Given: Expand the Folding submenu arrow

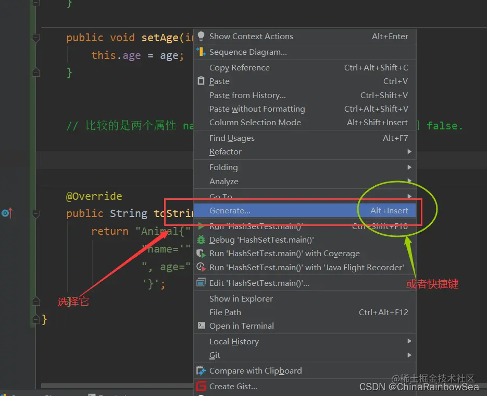Looking at the screenshot, I should [x=409, y=167].
